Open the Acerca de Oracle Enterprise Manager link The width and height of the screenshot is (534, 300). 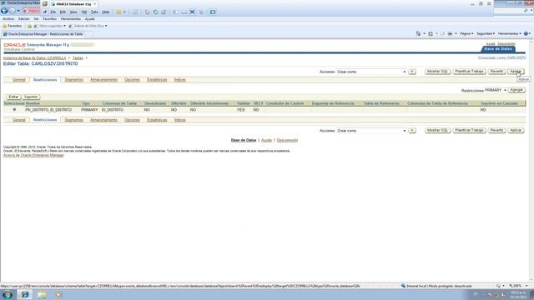(x=33, y=155)
